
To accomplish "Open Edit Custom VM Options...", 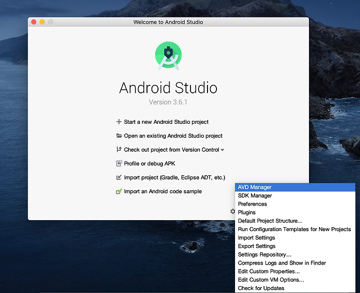I will 295,280.
